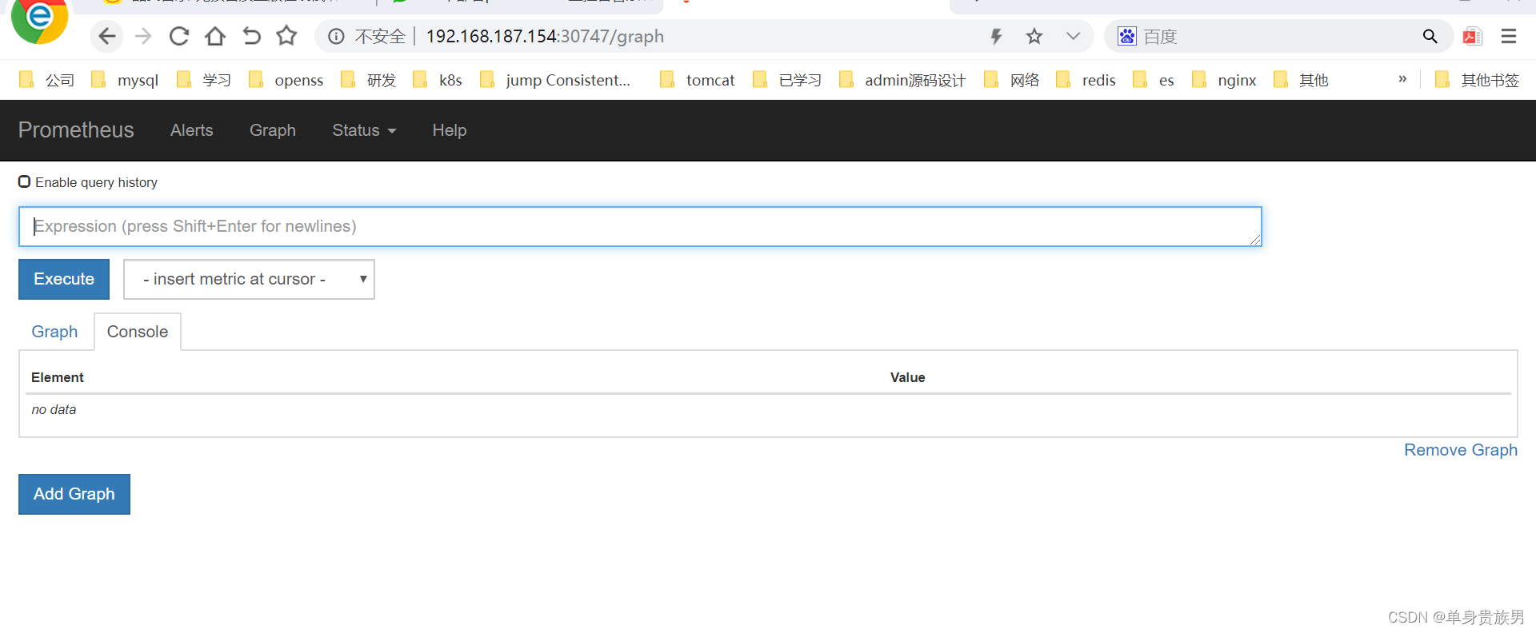The height and width of the screenshot is (633, 1536).
Task: Open the redis bookmark folder
Action: click(x=1086, y=80)
